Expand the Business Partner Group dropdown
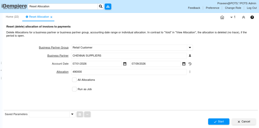This screenshot has height=128, width=259. 190,48
